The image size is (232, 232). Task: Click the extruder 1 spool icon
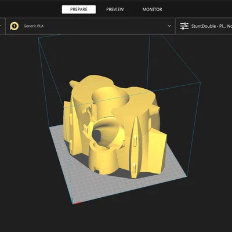[14, 26]
